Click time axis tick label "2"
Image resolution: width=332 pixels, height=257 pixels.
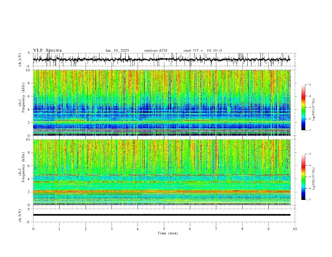coord(86,229)
